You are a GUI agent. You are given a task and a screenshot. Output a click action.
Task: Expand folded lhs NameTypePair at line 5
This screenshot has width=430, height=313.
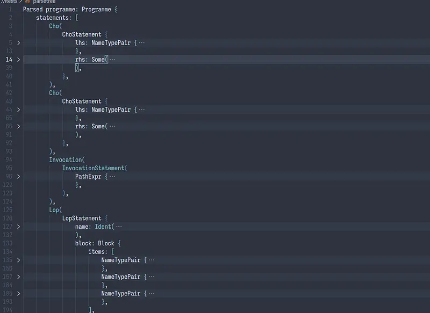[x=18, y=42]
